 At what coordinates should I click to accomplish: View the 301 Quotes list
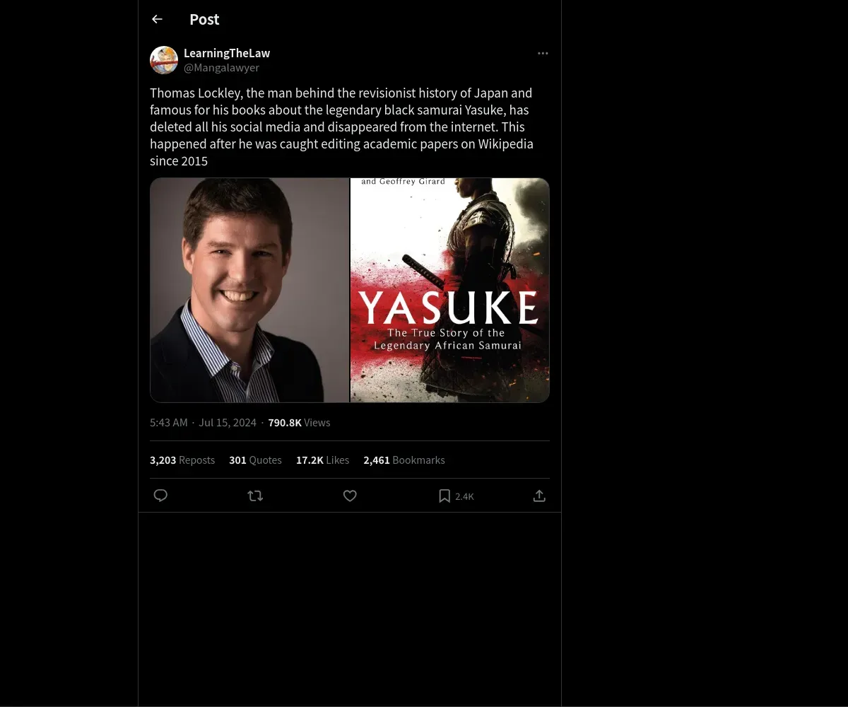[x=255, y=460]
